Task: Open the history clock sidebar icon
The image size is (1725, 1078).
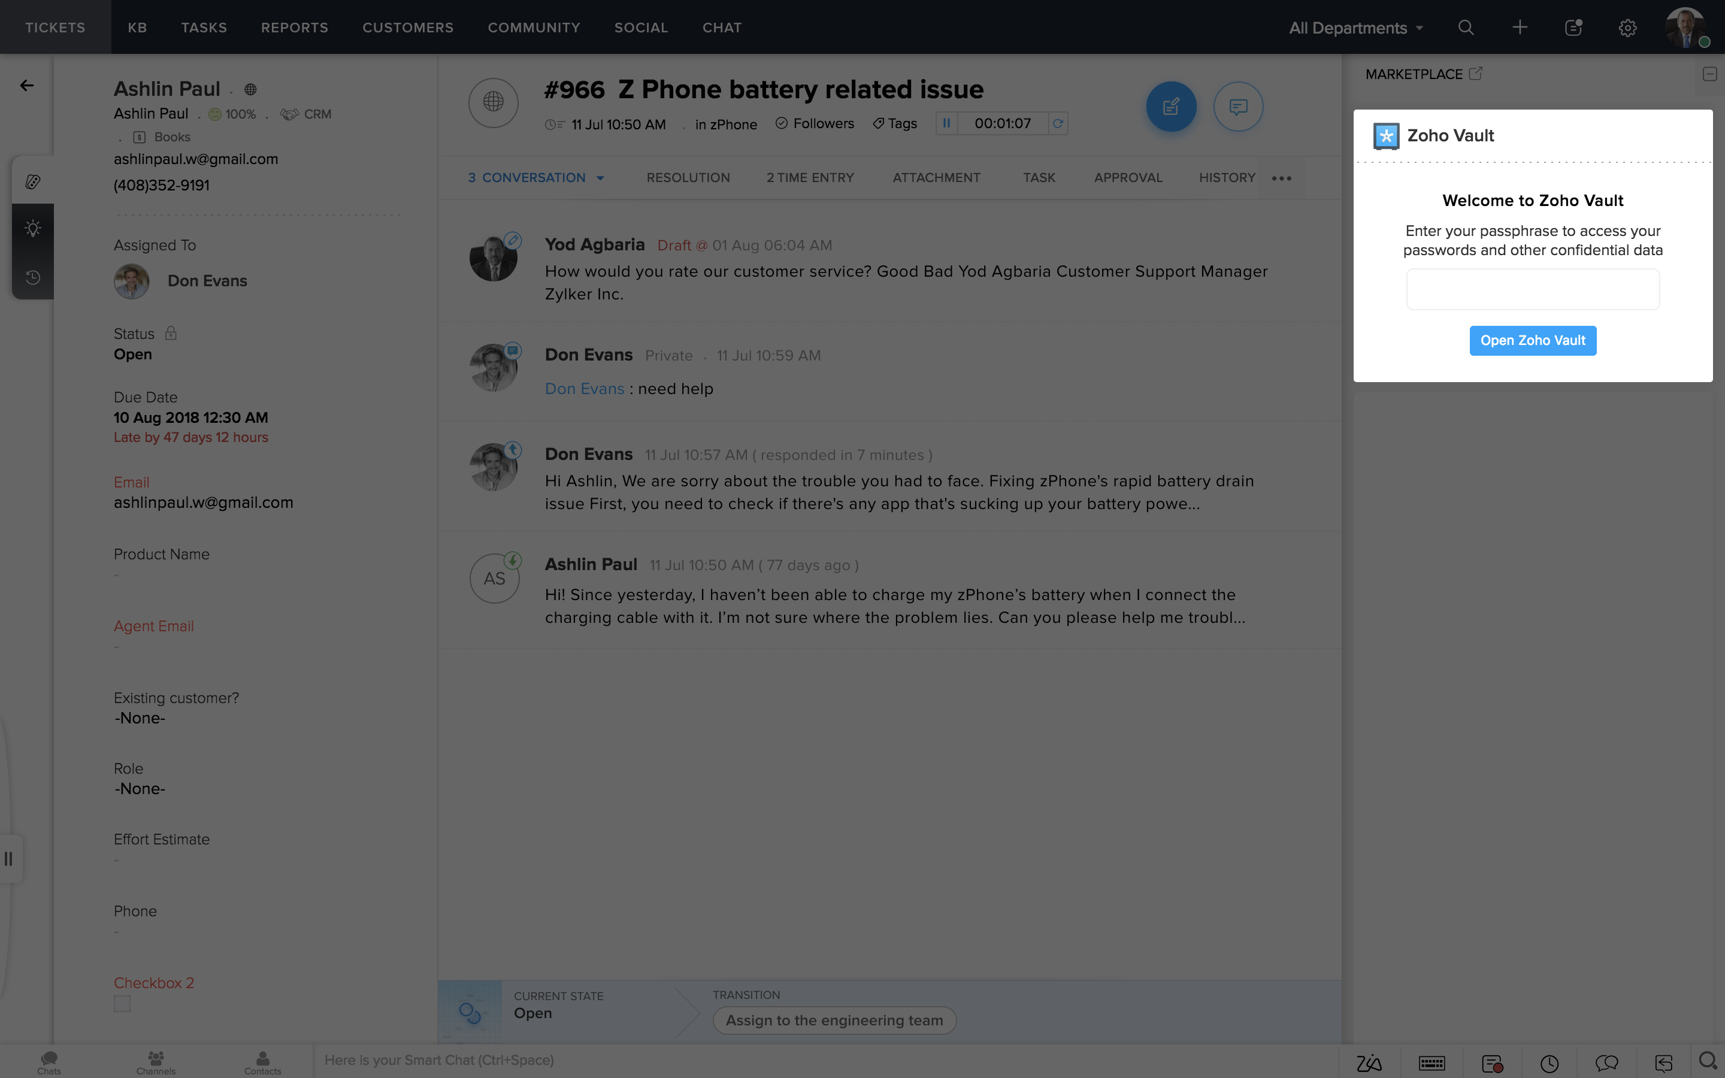Action: pos(33,277)
